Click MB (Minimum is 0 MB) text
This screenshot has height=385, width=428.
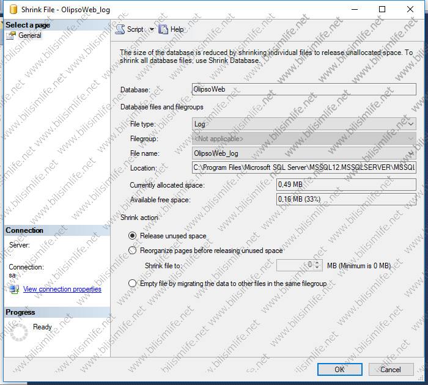coord(359,265)
